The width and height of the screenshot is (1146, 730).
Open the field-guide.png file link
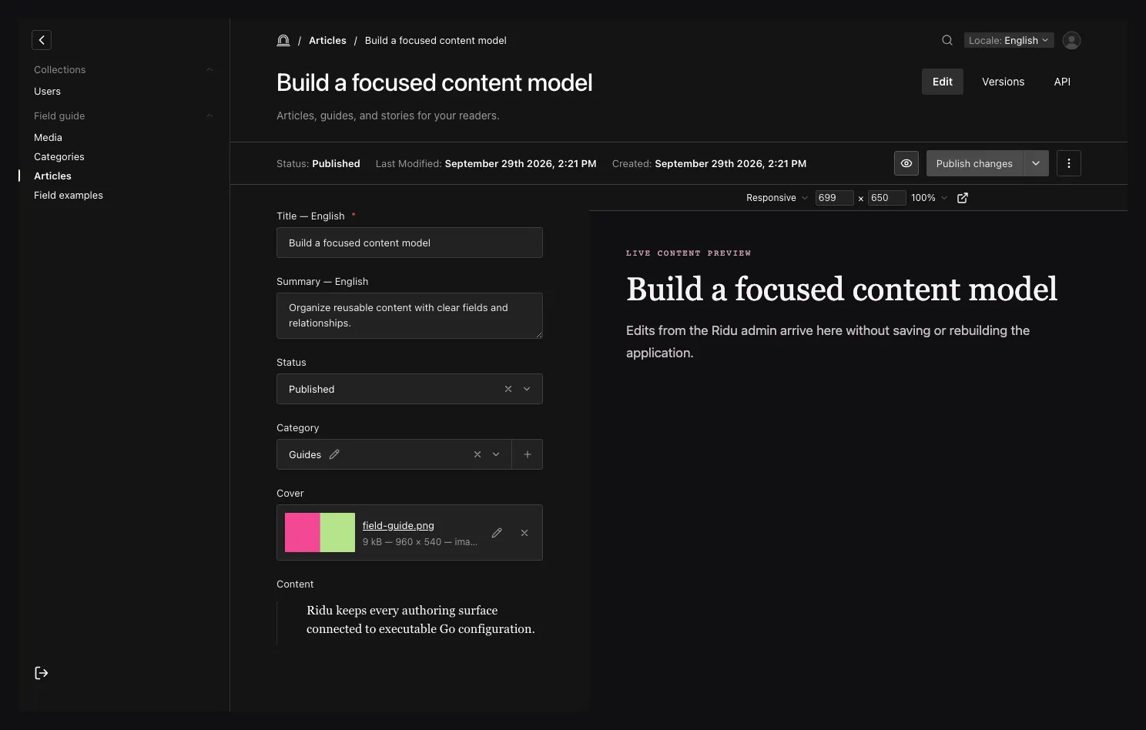tap(398, 525)
